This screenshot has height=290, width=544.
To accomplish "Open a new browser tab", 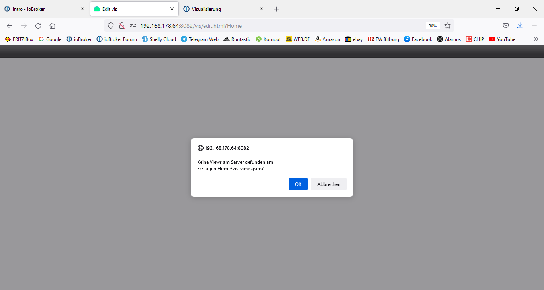I will (x=277, y=9).
